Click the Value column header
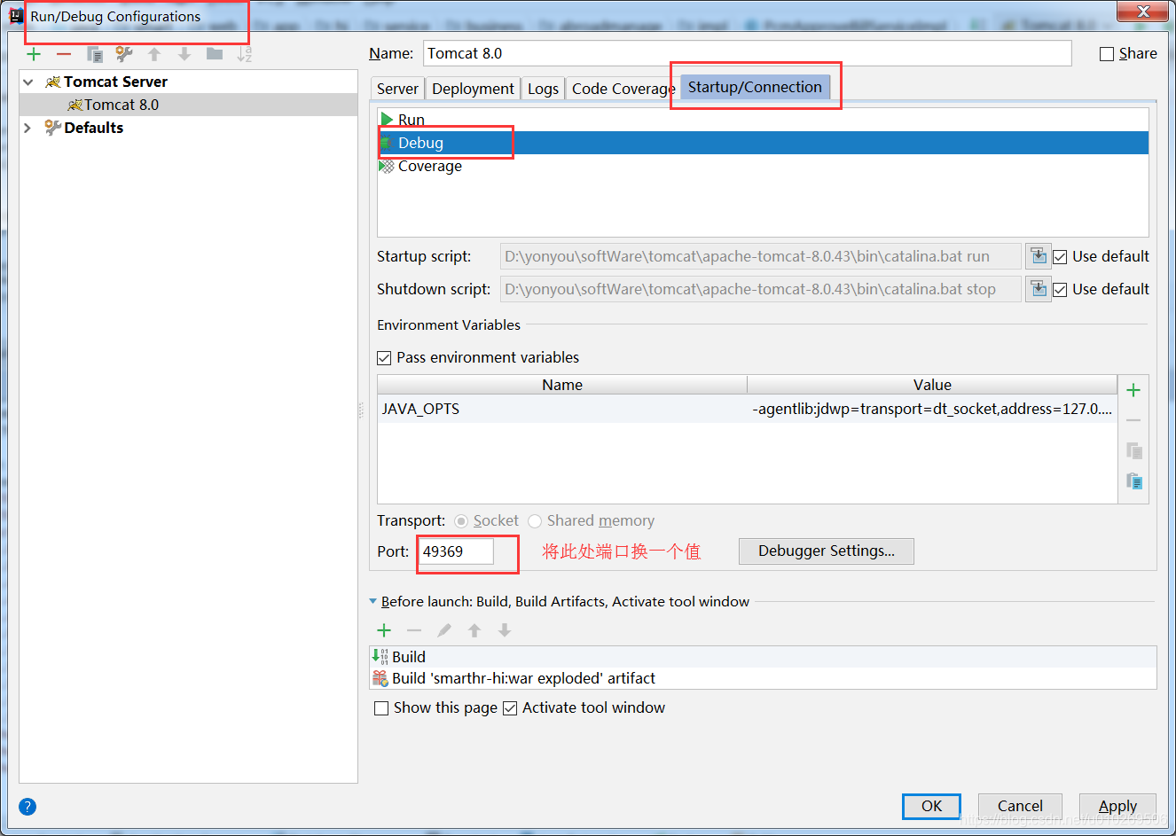Image resolution: width=1176 pixels, height=836 pixels. click(x=932, y=385)
